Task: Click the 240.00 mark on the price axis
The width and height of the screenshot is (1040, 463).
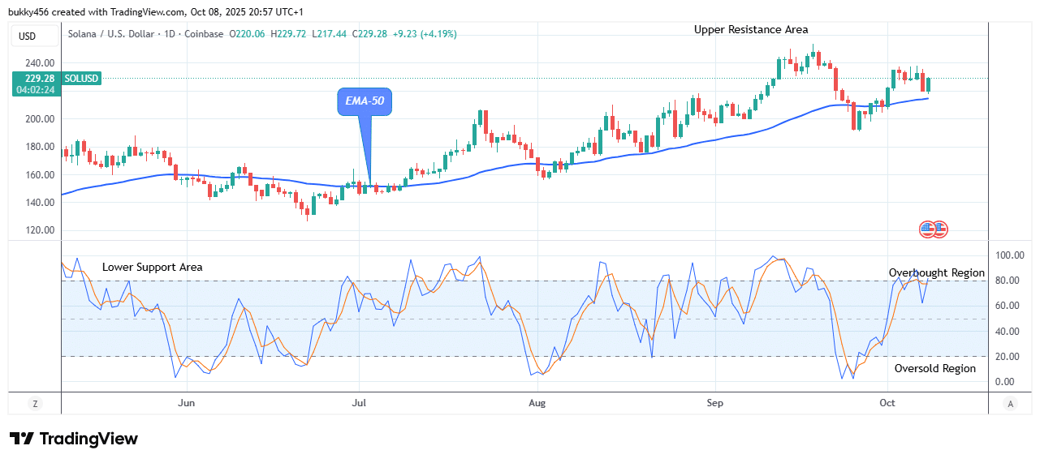Action: coord(38,62)
